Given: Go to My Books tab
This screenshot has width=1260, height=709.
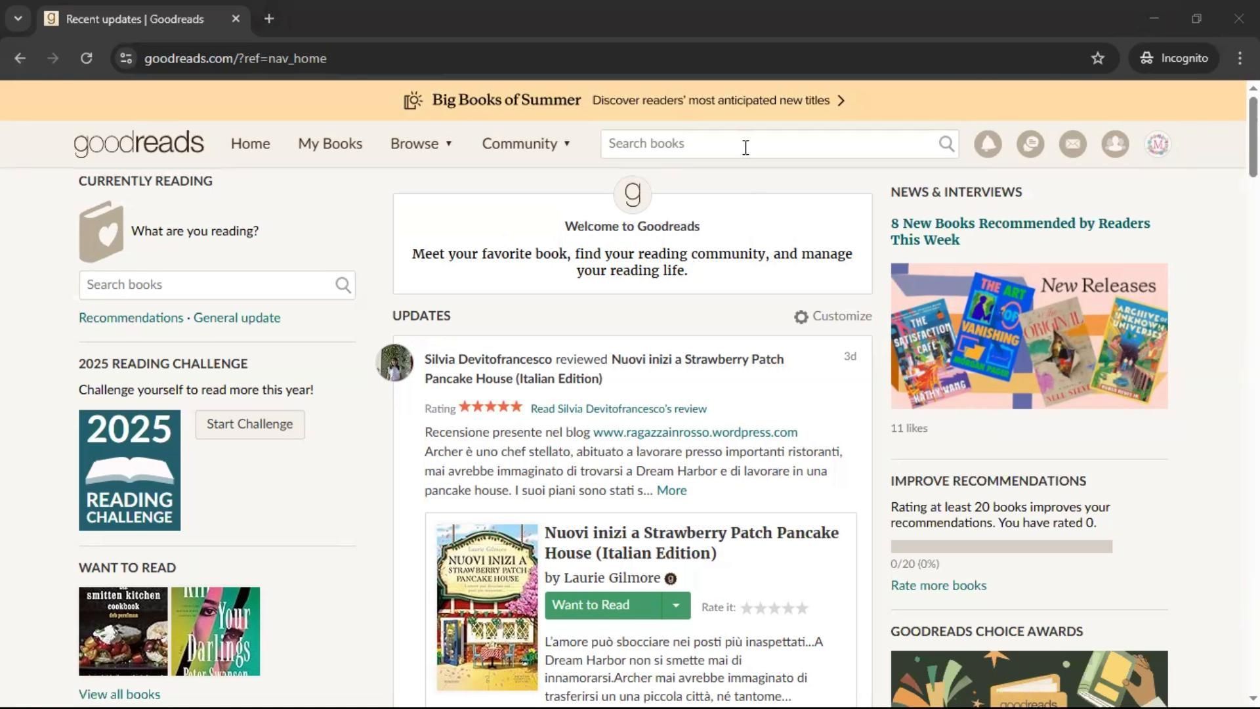Looking at the screenshot, I should pyautogui.click(x=330, y=144).
